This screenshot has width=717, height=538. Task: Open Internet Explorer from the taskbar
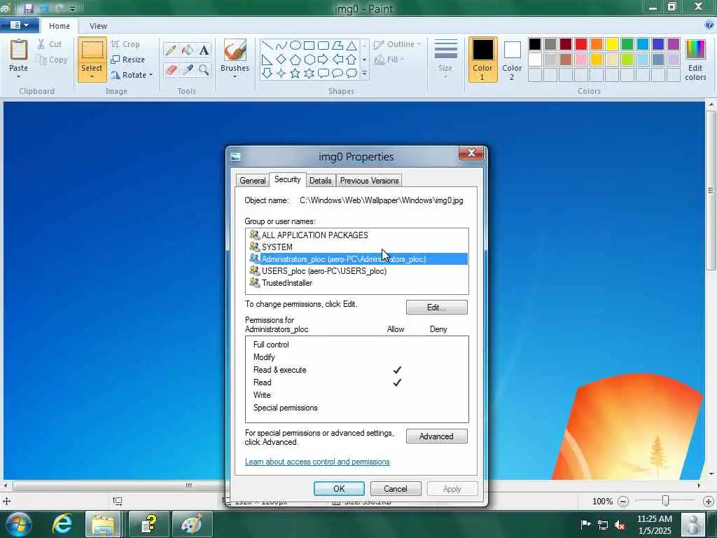tap(62, 523)
